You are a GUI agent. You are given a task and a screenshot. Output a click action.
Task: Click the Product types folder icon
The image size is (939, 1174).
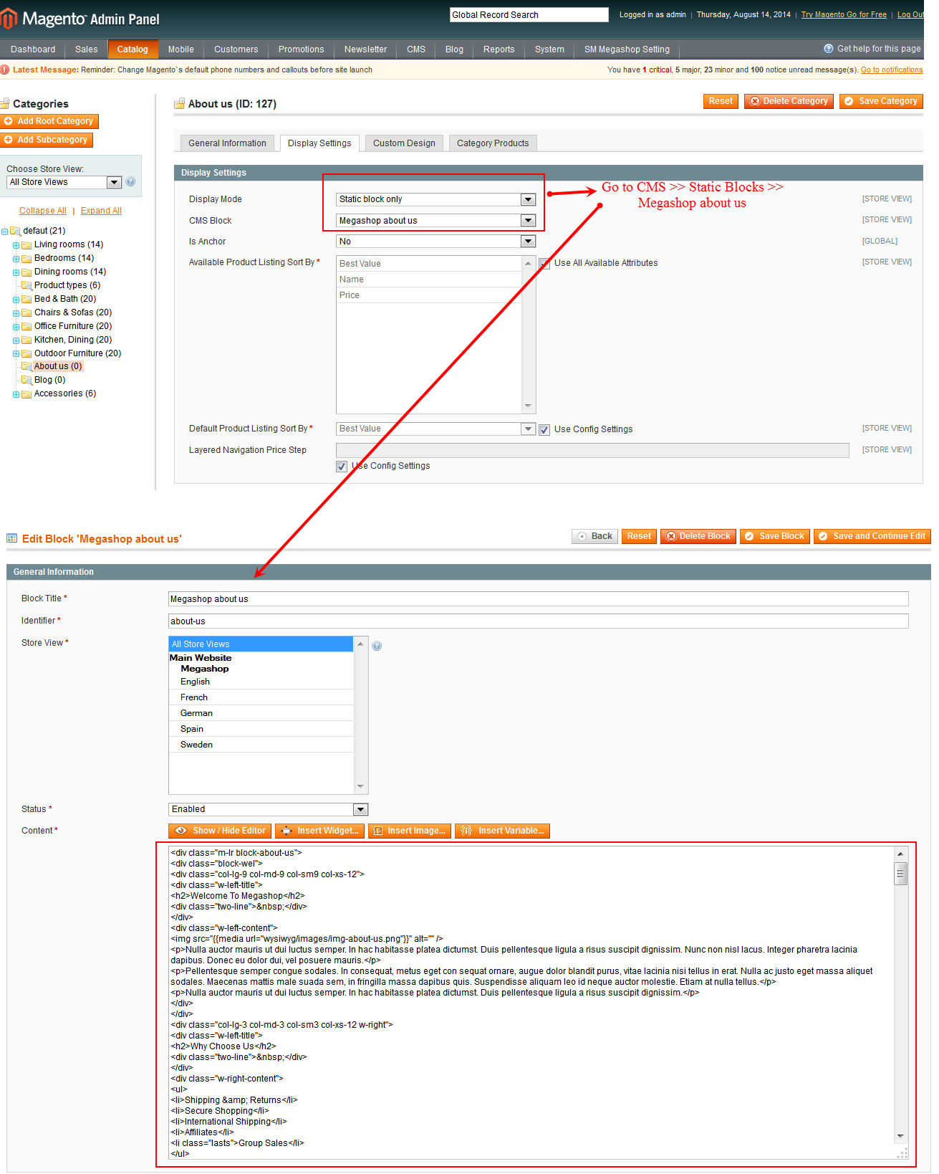[x=27, y=285]
